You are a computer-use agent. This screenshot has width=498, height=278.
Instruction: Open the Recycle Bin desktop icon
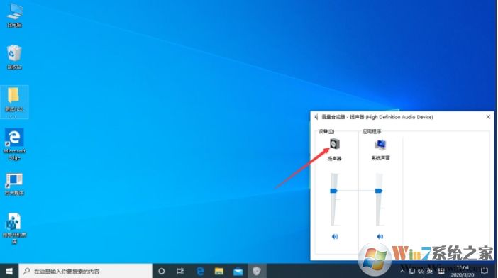coord(14,57)
